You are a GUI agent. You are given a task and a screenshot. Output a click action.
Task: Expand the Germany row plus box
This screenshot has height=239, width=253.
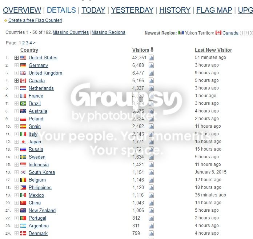[x=16, y=65]
